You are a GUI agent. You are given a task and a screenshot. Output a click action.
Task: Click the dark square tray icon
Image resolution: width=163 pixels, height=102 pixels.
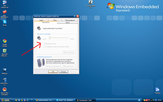point(151,100)
